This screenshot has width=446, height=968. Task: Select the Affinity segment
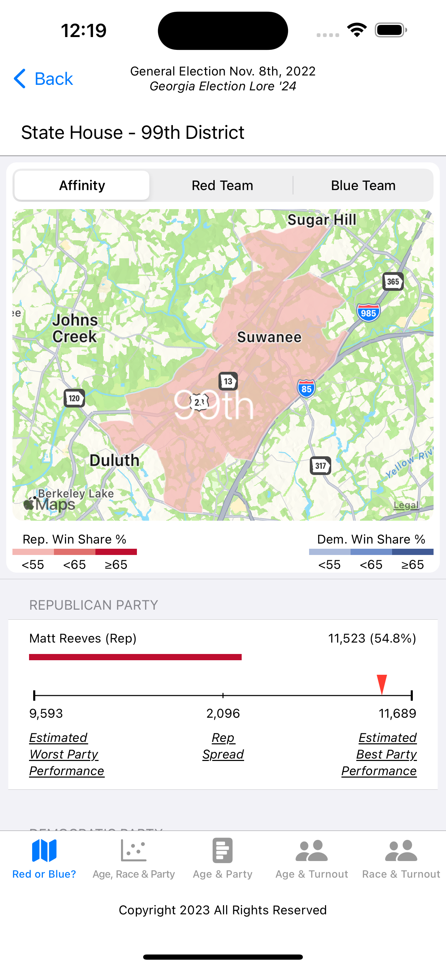(82, 185)
